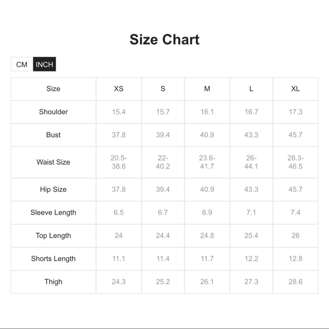Click the Thigh row label
Viewport: 329px width, 329px height.
tap(53, 282)
